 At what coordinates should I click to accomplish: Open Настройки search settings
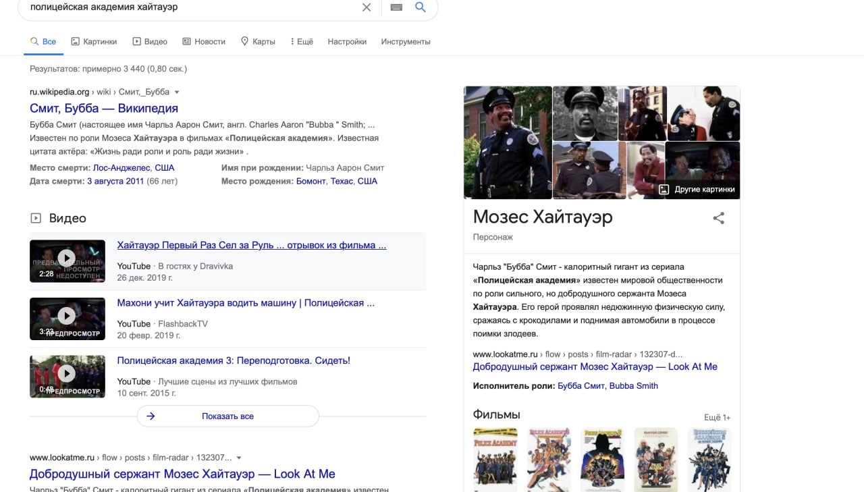347,42
